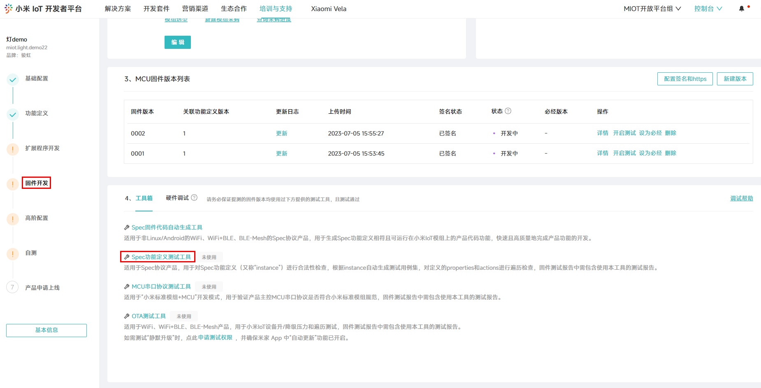This screenshot has width=761, height=388.
Task: Open the 开发套件 menu
Action: click(156, 9)
